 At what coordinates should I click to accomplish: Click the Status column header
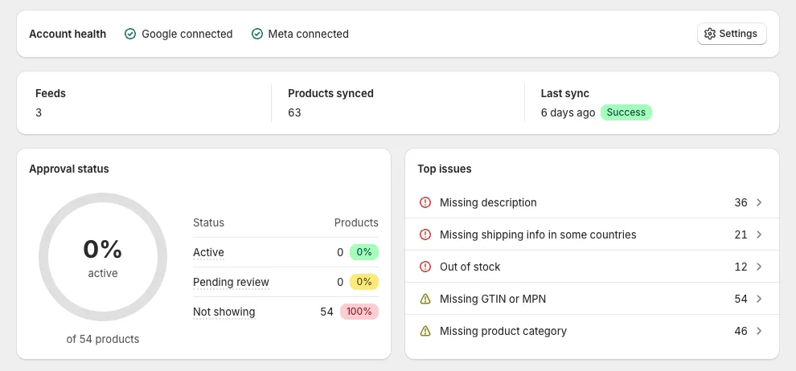(x=208, y=222)
